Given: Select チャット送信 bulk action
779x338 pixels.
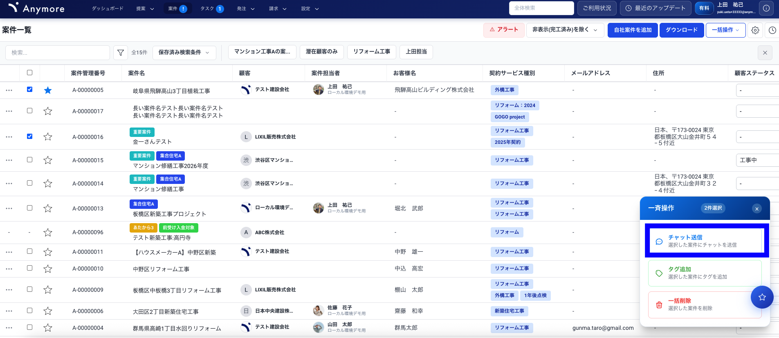Looking at the screenshot, I should coord(705,241).
